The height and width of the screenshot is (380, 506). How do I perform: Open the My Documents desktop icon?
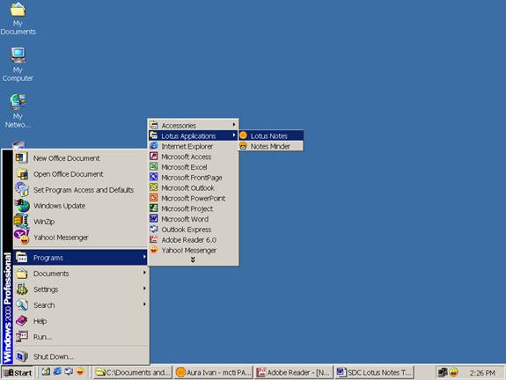tap(18, 18)
